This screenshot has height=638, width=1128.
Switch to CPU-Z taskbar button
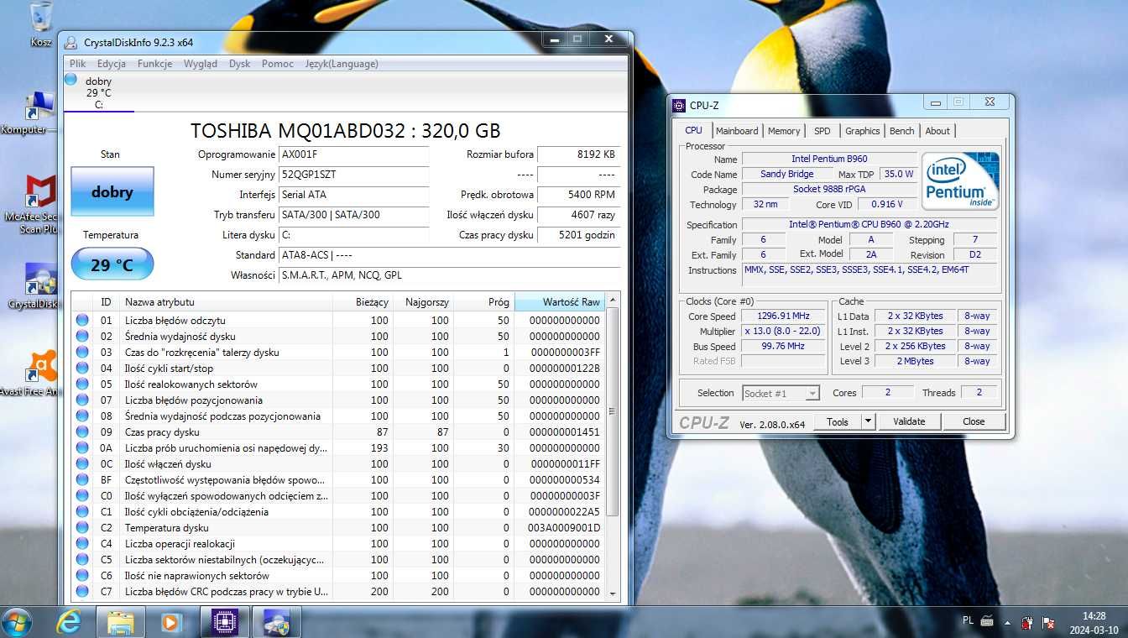point(225,622)
